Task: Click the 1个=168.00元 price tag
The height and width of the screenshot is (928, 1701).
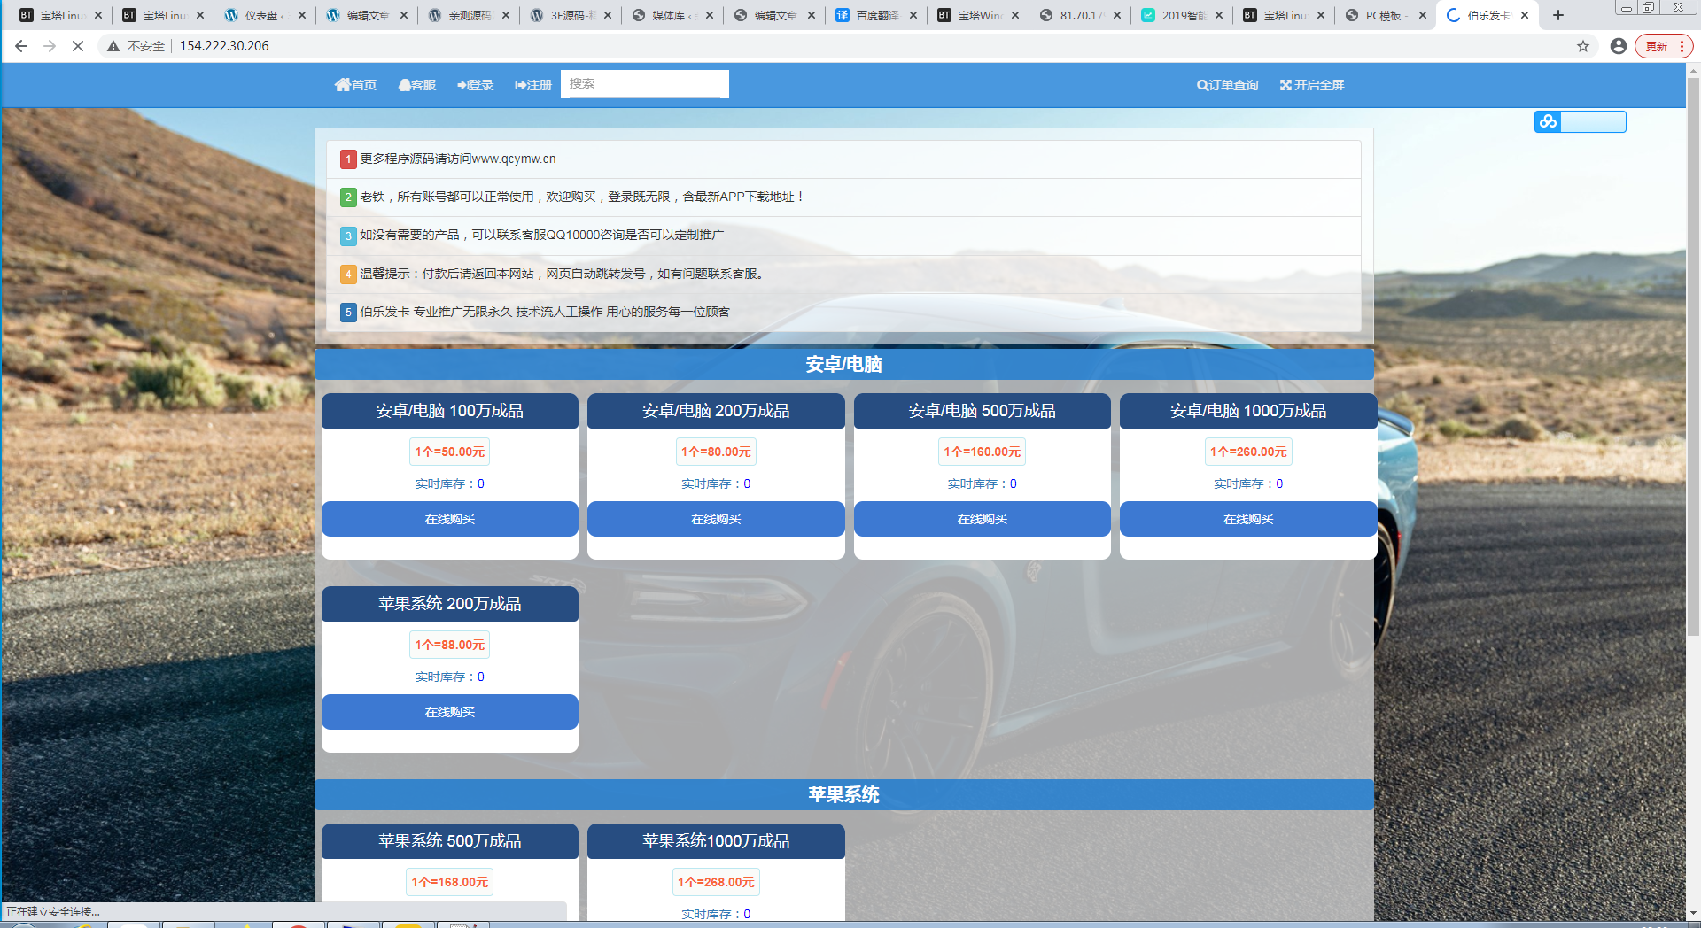Action: [450, 882]
